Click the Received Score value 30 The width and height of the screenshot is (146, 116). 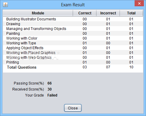coord(50,89)
